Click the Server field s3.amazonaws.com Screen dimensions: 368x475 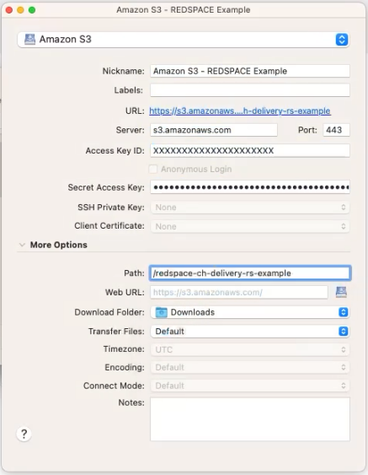click(214, 130)
